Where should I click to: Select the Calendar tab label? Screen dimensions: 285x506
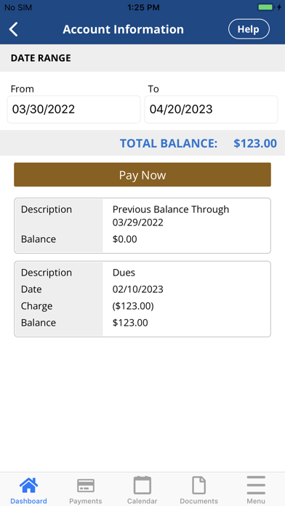pyautogui.click(x=142, y=501)
